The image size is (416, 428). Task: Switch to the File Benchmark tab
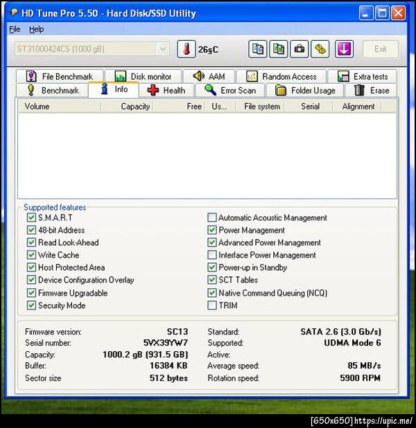click(x=60, y=76)
